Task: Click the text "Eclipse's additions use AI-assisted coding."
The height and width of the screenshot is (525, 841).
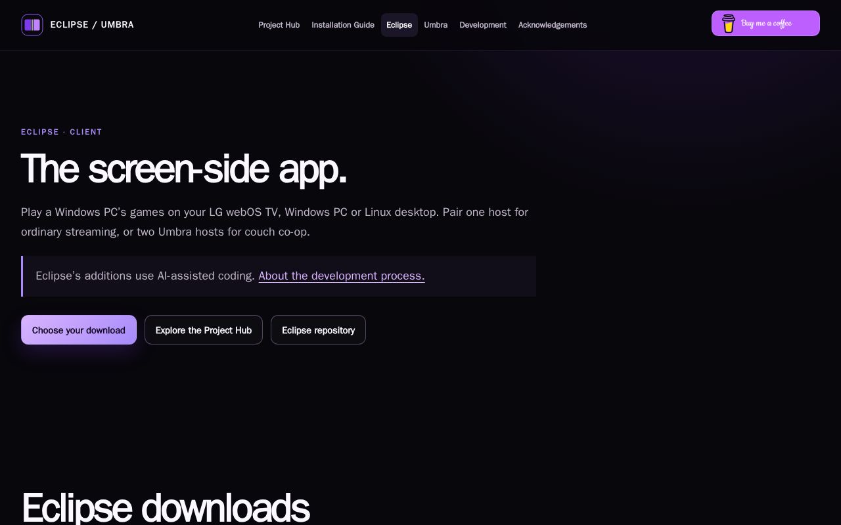Action: pyautogui.click(x=145, y=276)
